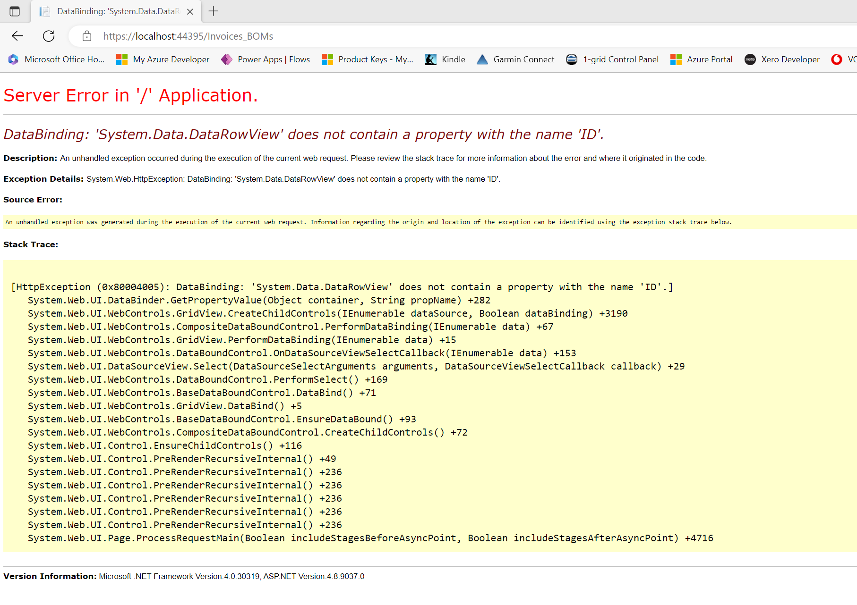Click the 'Stack Trace:' label
Image resolution: width=857 pixels, height=605 pixels.
31,244
